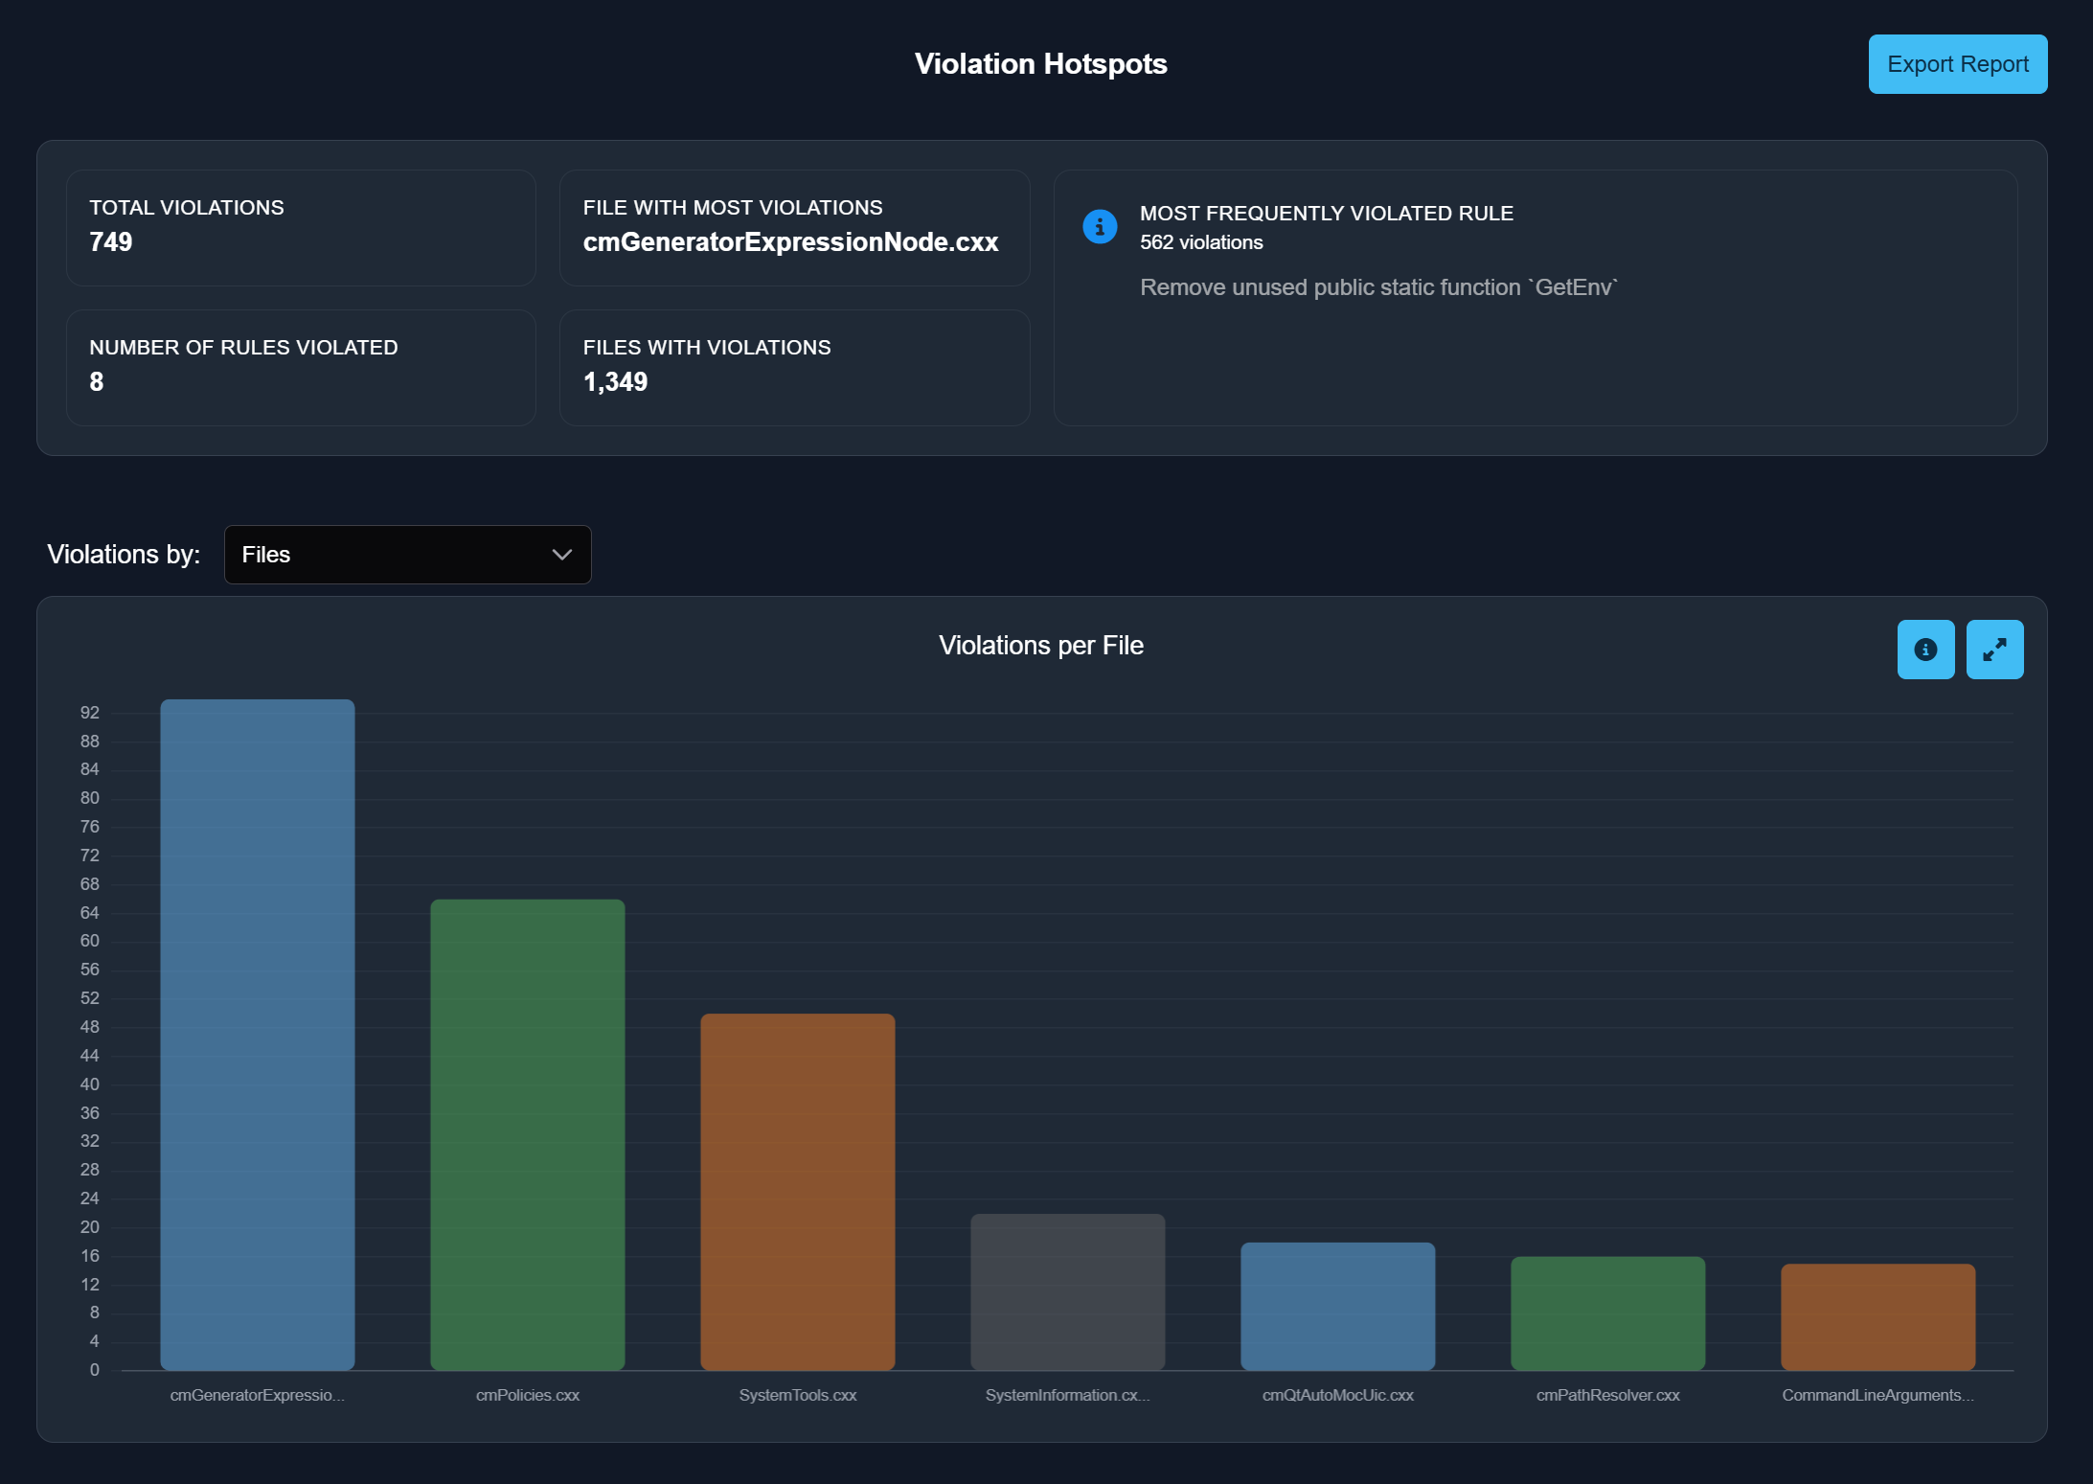This screenshot has width=2093, height=1484.
Task: Click the Total Violations card
Action: point(301,228)
